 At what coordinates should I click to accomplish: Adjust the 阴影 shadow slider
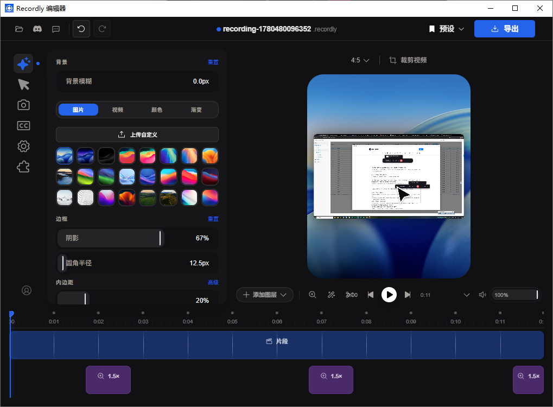coord(137,238)
